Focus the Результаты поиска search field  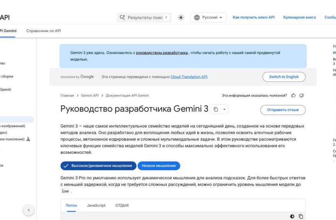click(144, 17)
